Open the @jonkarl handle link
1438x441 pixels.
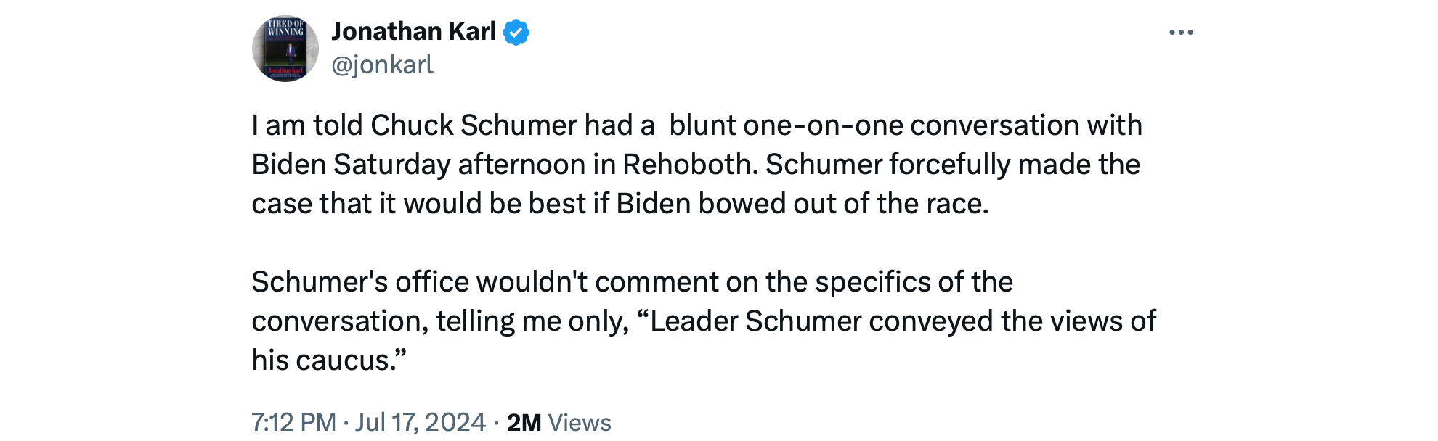382,65
